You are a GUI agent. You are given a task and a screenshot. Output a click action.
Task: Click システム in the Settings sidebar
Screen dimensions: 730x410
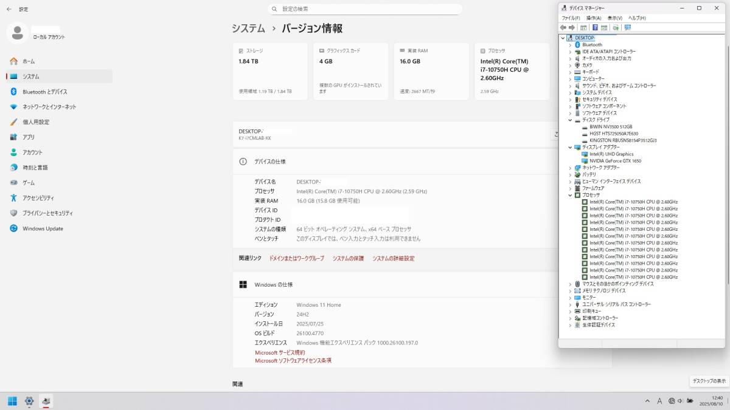59,77
